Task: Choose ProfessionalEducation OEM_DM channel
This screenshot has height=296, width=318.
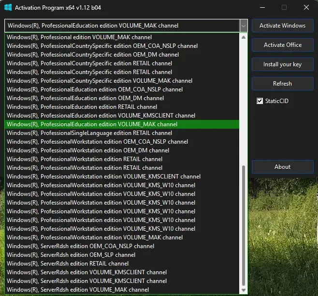Action: pyautogui.click(x=122, y=98)
